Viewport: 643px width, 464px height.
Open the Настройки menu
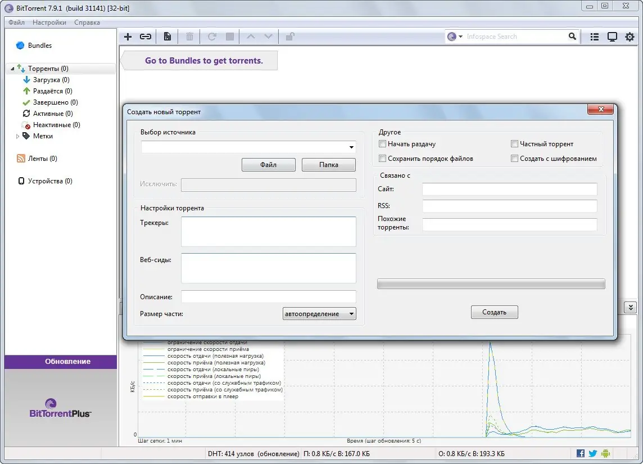click(49, 22)
